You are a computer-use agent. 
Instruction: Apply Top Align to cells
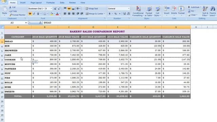65,8
